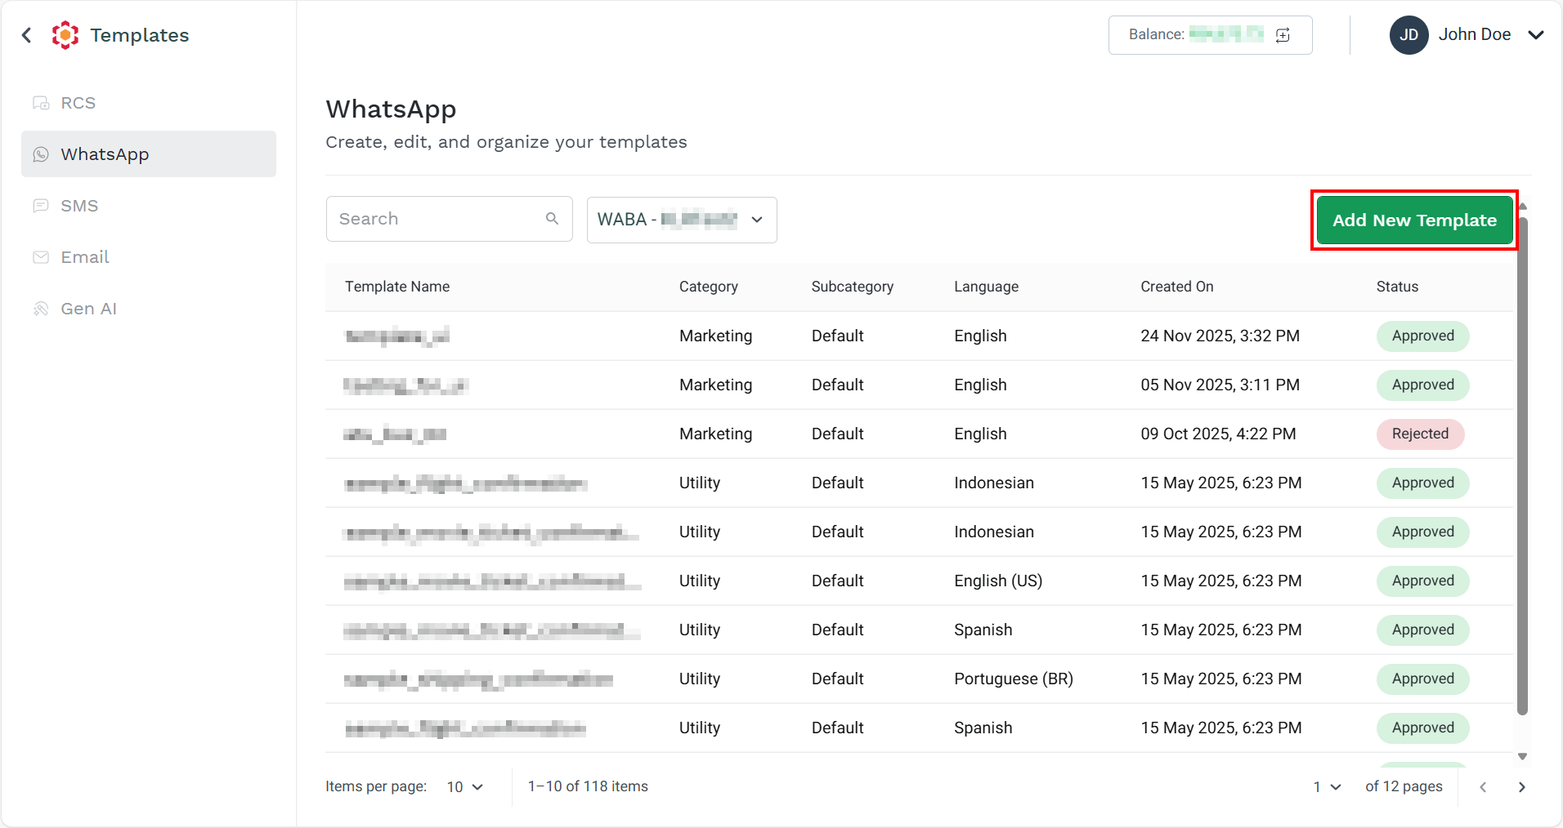Click the 24 Nov 2025, 3:32 PM date

(1220, 336)
